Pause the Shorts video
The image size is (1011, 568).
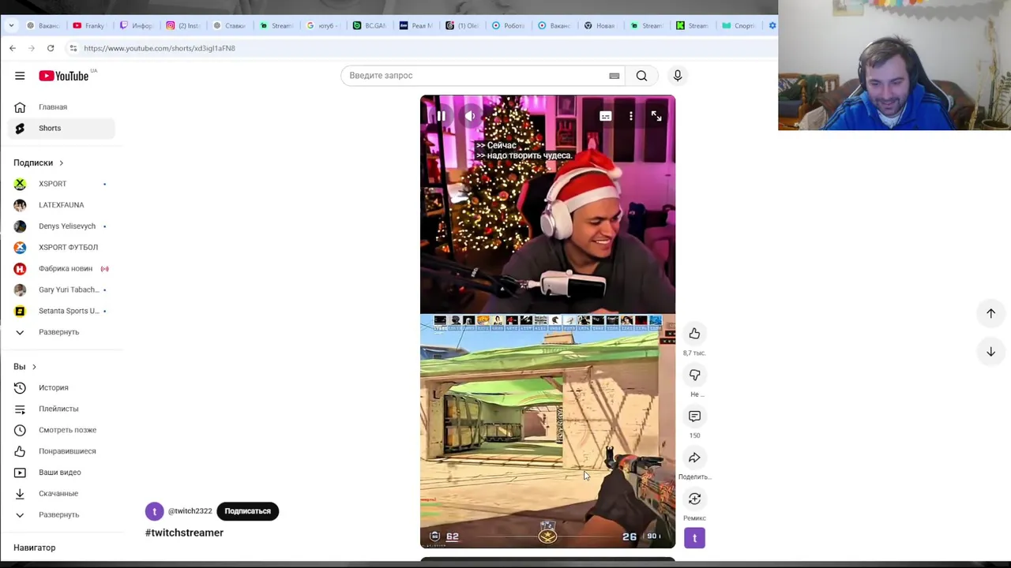(x=441, y=116)
